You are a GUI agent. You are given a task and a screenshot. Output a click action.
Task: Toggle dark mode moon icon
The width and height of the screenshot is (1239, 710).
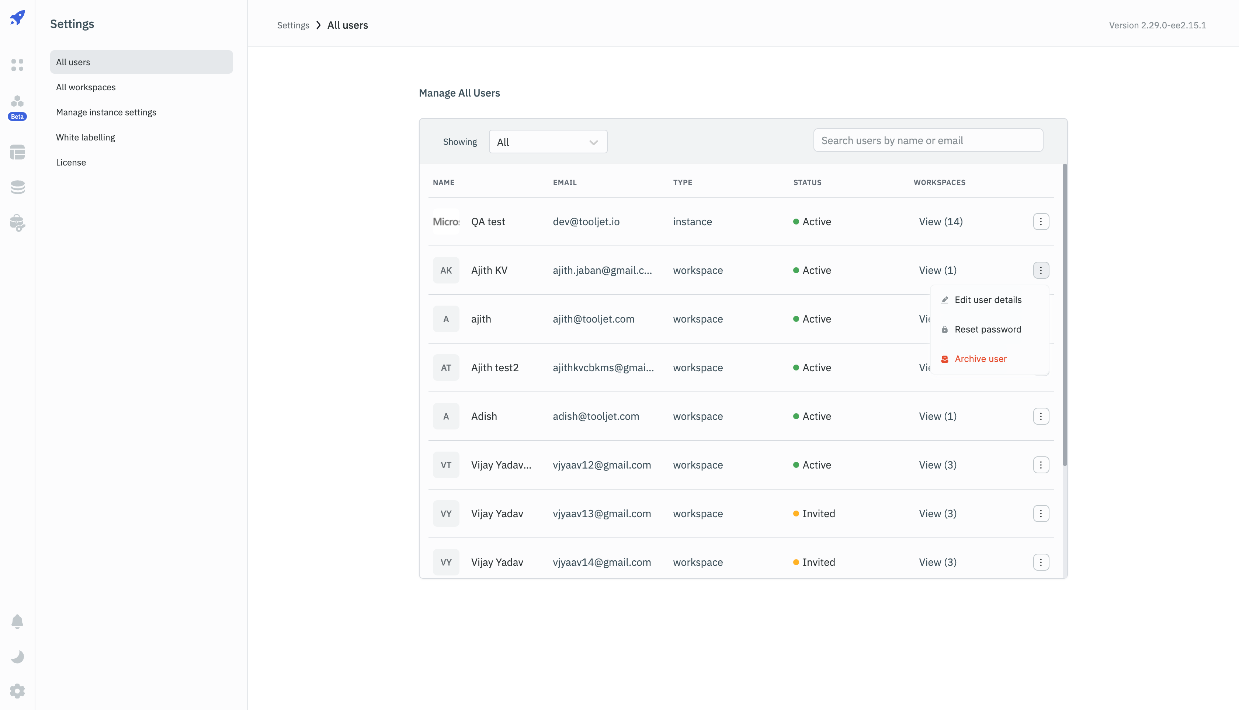17,656
